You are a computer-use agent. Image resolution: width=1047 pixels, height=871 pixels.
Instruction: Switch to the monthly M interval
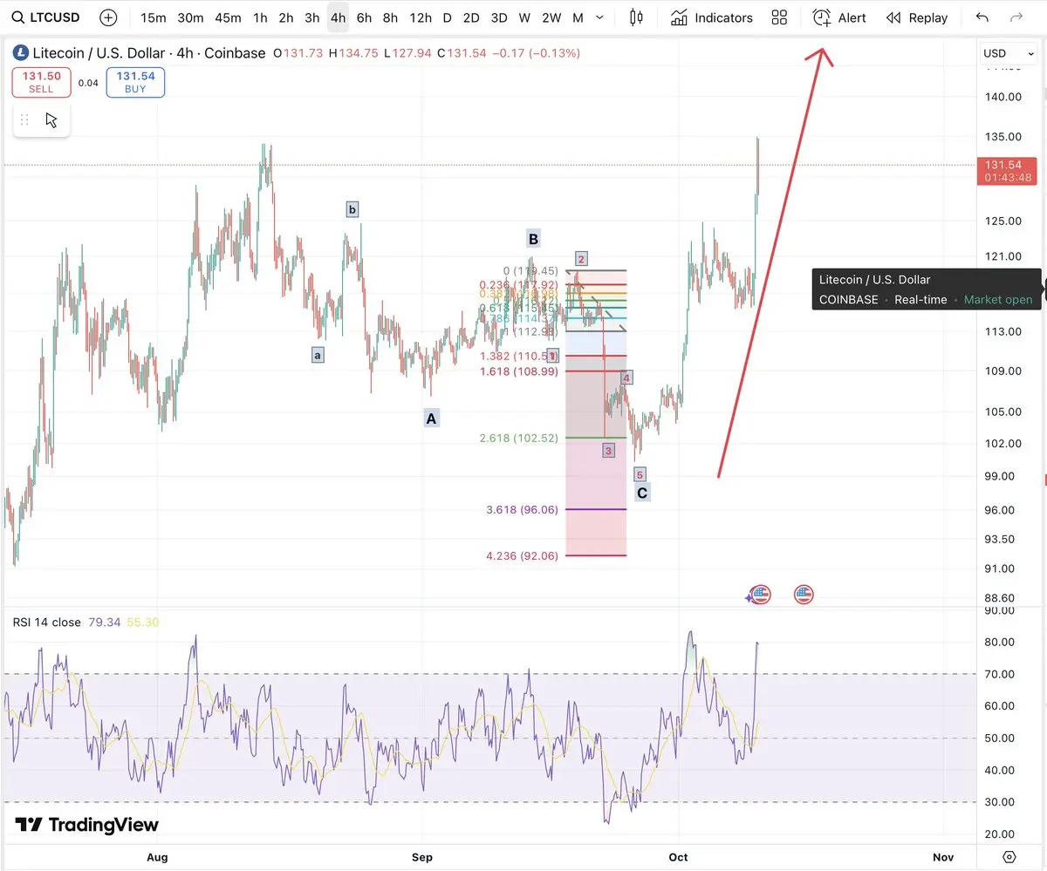[578, 17]
